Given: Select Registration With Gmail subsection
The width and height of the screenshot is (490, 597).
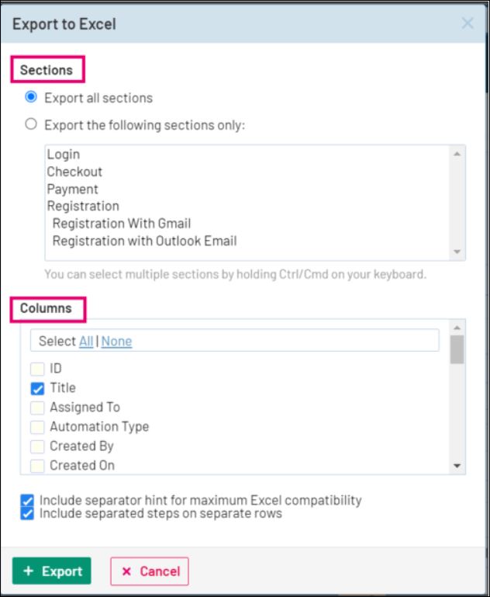Looking at the screenshot, I should (122, 224).
